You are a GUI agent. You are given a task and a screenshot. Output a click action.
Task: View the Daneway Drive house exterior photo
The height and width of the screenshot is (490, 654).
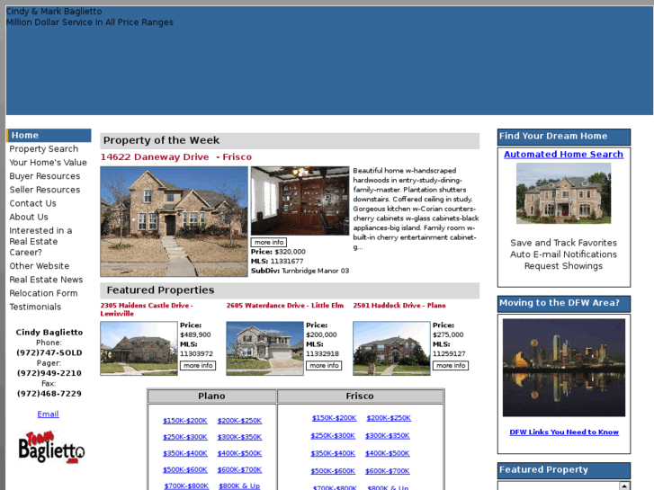click(x=174, y=221)
